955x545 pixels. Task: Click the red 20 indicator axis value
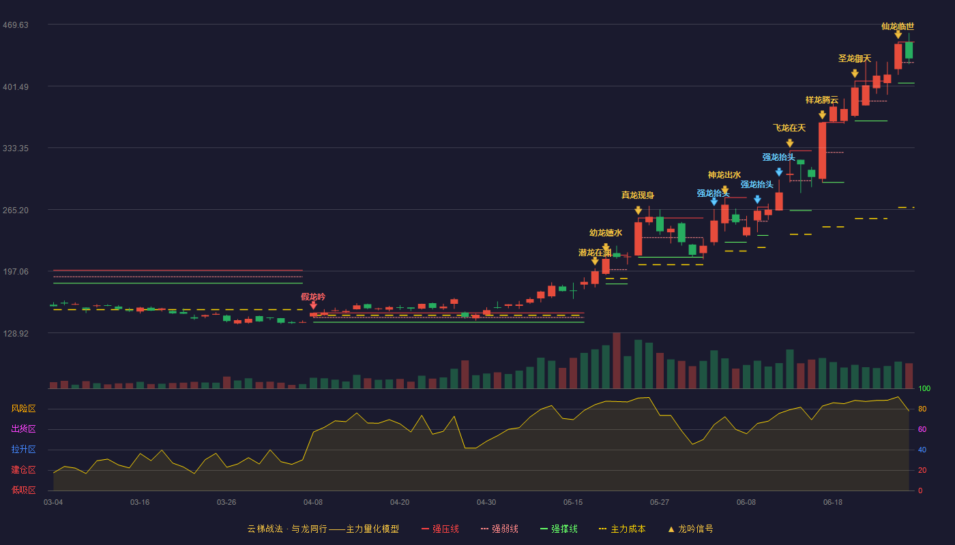tap(922, 470)
